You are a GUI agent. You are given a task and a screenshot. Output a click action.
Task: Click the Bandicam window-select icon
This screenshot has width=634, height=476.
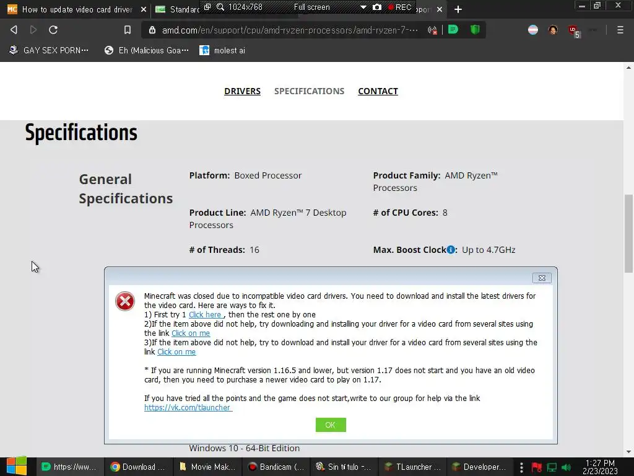(x=207, y=7)
